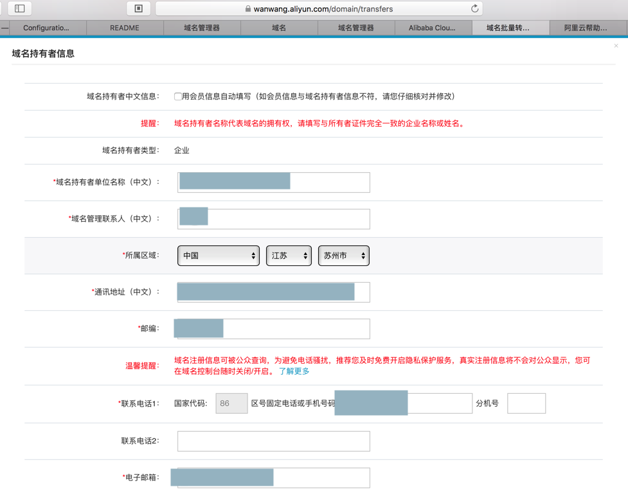The width and height of the screenshot is (628, 496).
Task: Click the 国家代码 field showing 86
Action: click(231, 403)
